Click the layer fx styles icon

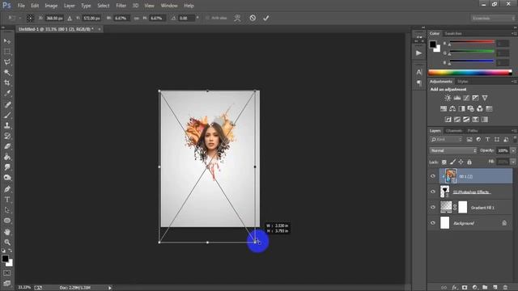coord(454,288)
